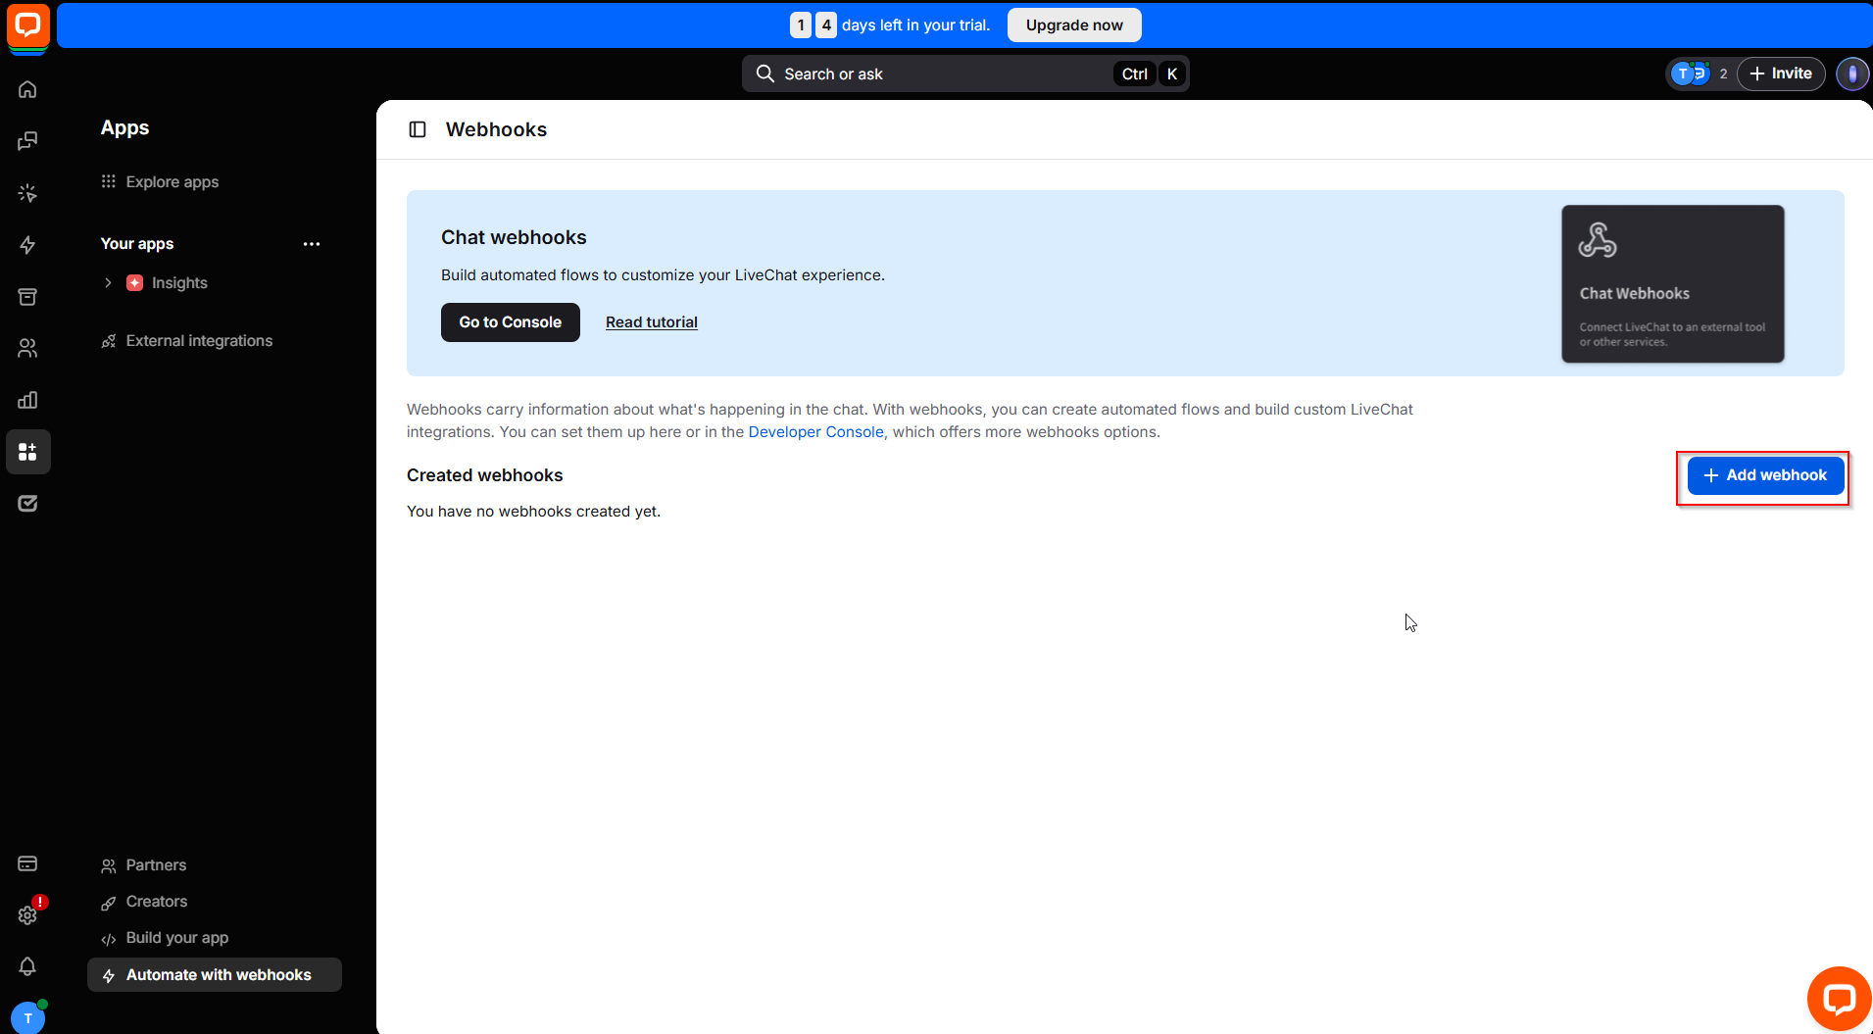Open the Billing card icon
Image resolution: width=1873 pixels, height=1034 pixels.
click(x=27, y=863)
